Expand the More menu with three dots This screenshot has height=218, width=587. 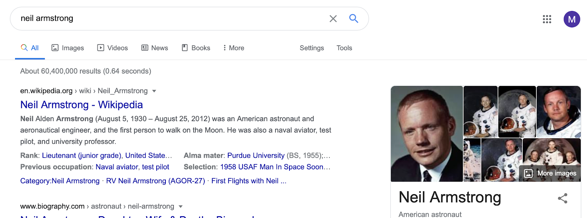tap(234, 48)
